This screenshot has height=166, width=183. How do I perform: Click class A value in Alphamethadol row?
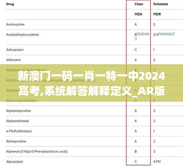click(136, 121)
